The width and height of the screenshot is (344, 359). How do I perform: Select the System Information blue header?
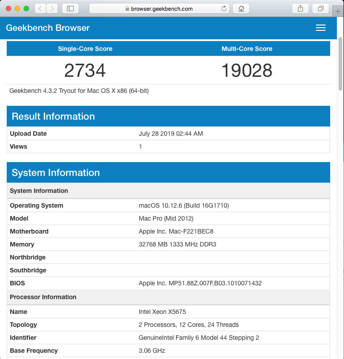(168, 173)
